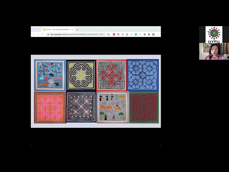Click the tiger story cloth image
The width and height of the screenshot is (229, 172).
(x=113, y=107)
